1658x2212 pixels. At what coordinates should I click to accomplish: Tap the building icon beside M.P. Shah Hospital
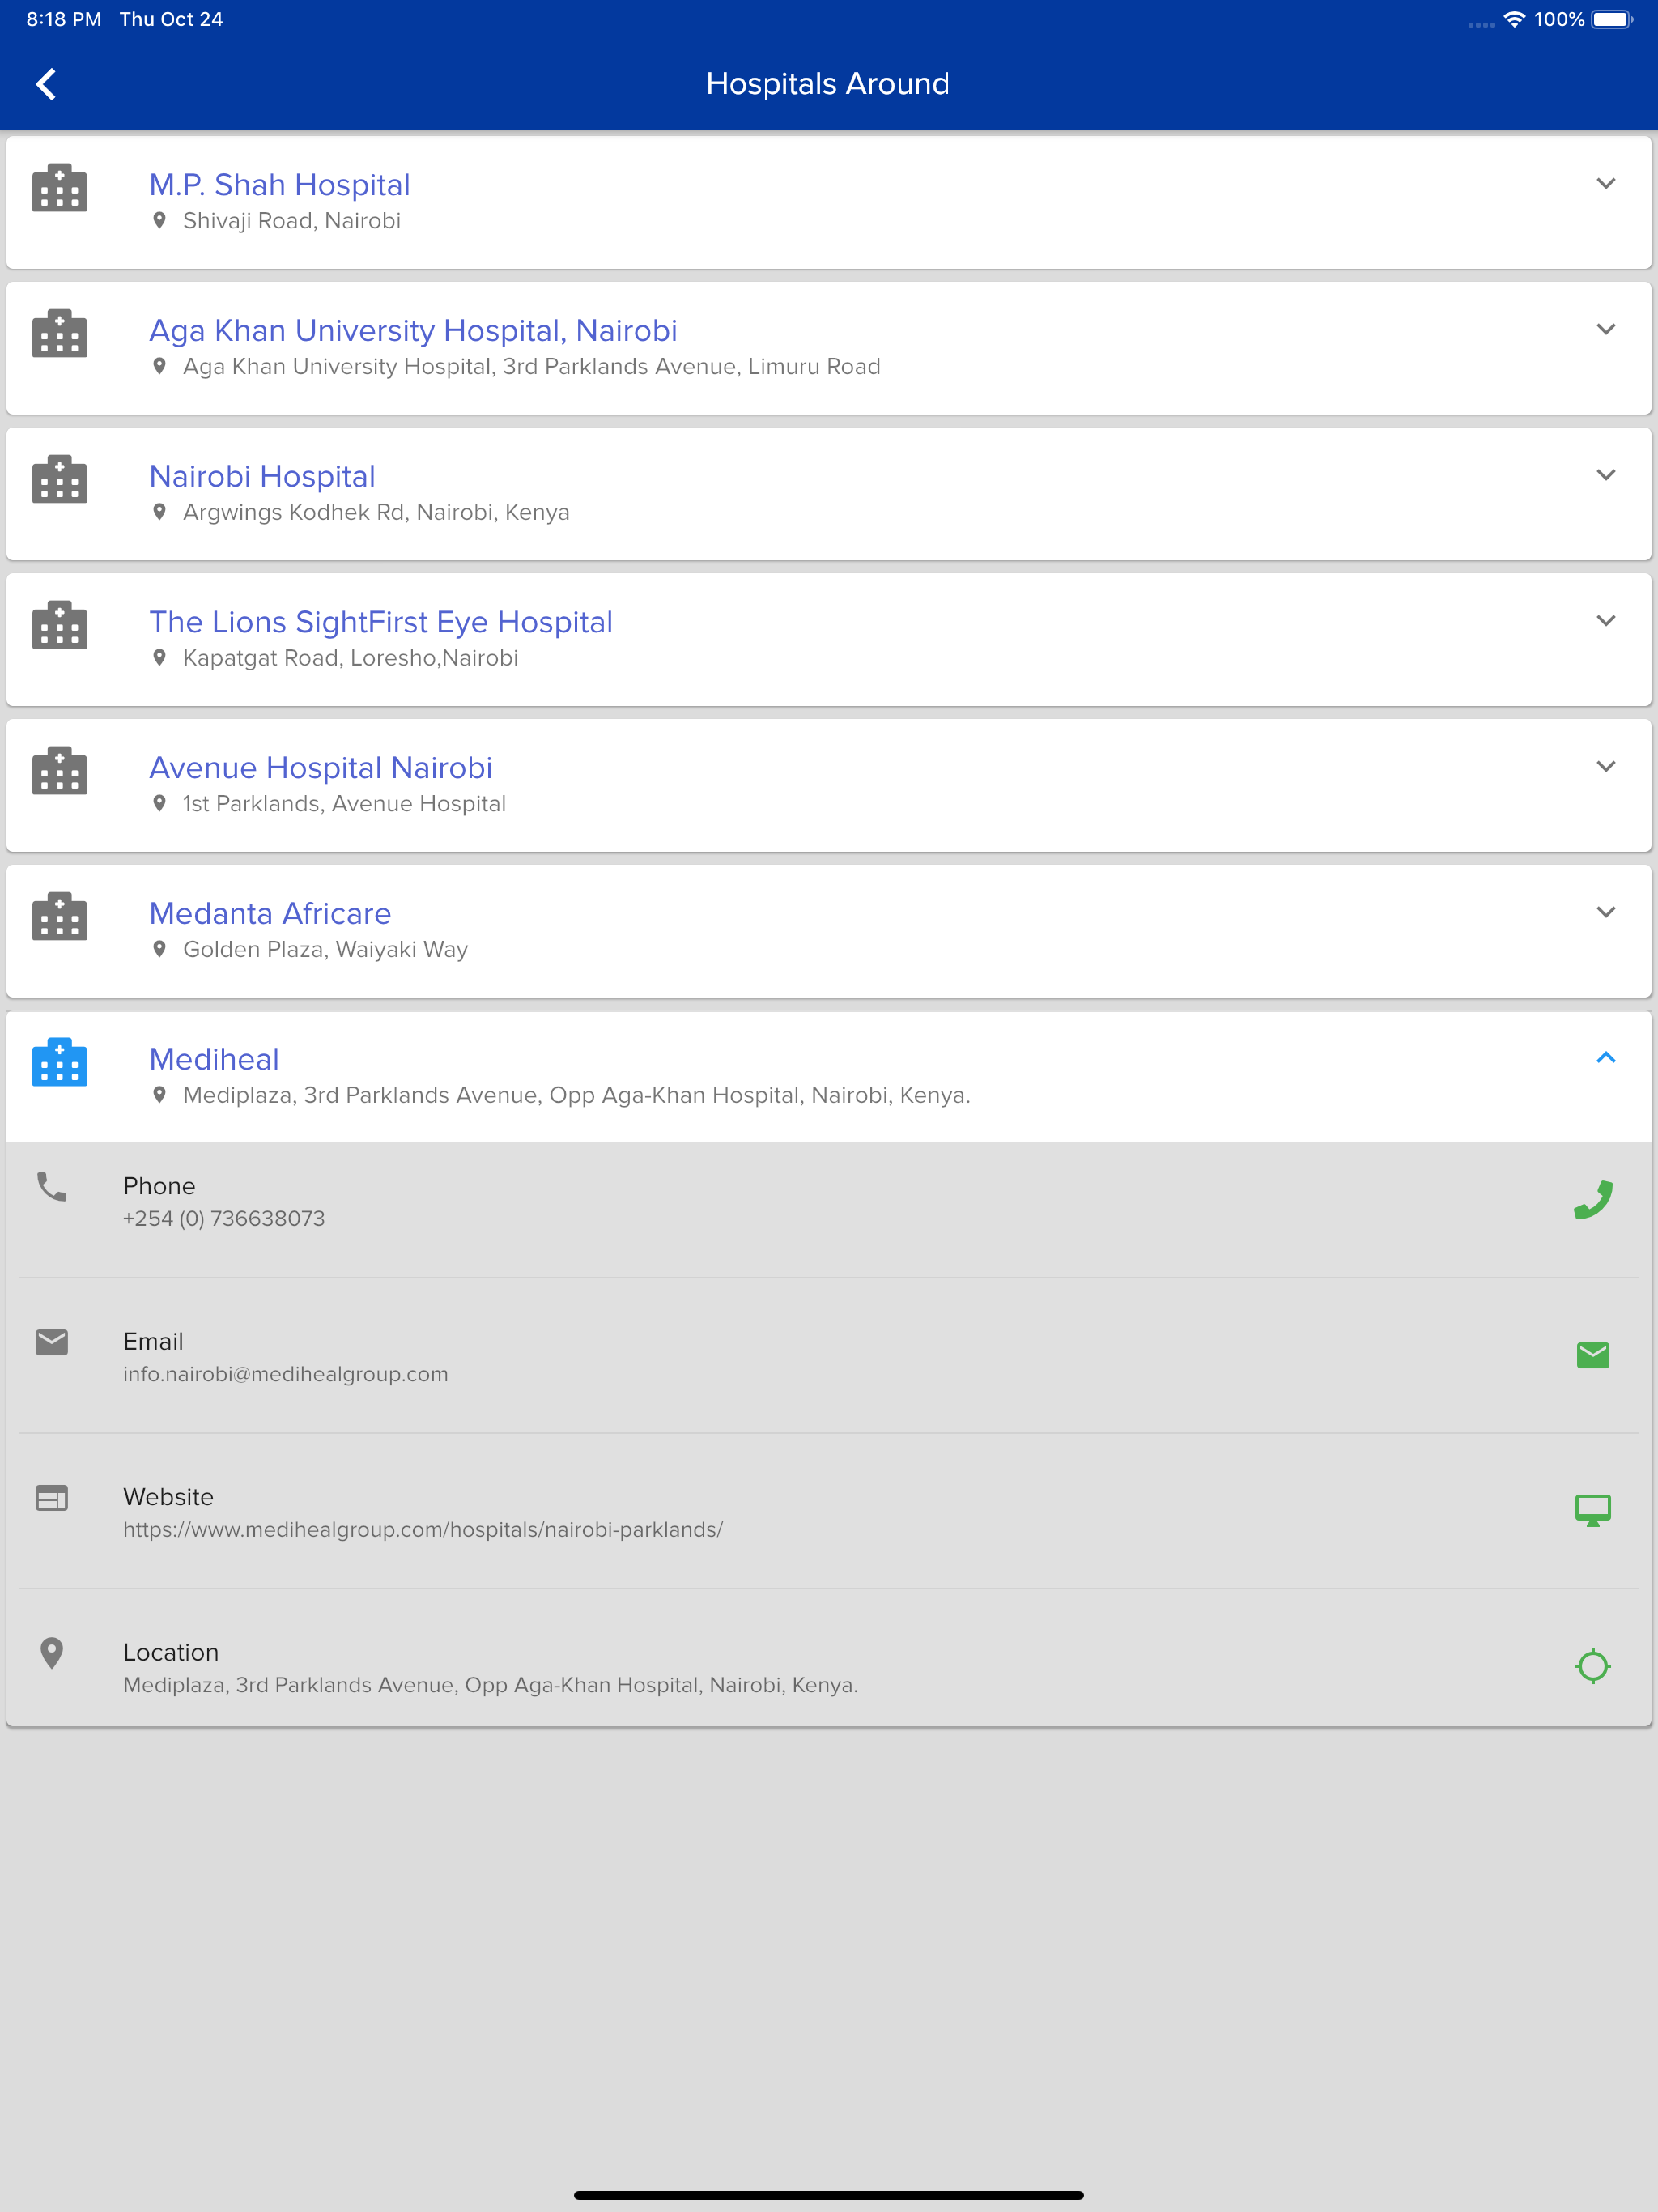(60, 187)
